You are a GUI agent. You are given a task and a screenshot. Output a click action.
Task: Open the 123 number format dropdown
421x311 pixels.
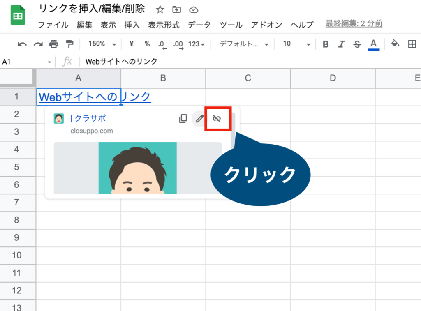pos(196,44)
